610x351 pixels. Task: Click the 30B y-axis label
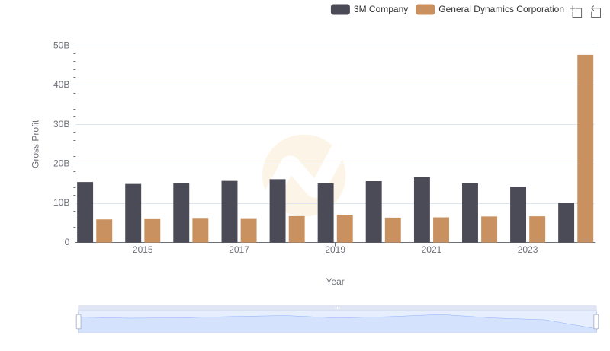(61, 124)
